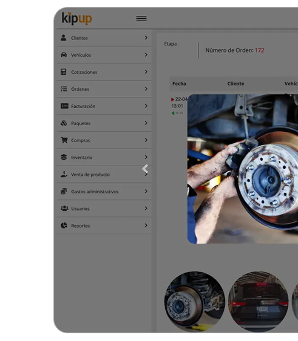Screen dimensions: 298x341
Task: Expand the Reportes chevron
Action: point(146,225)
